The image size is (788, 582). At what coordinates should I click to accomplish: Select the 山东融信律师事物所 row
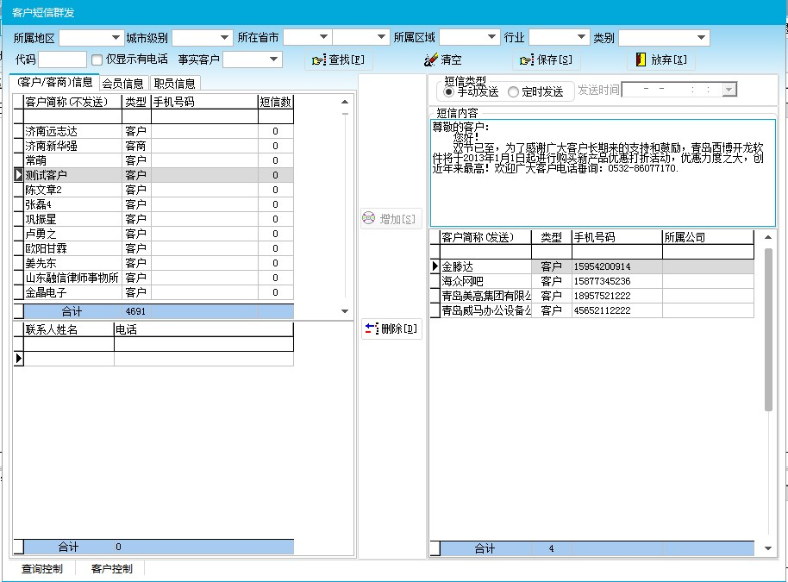pos(153,278)
